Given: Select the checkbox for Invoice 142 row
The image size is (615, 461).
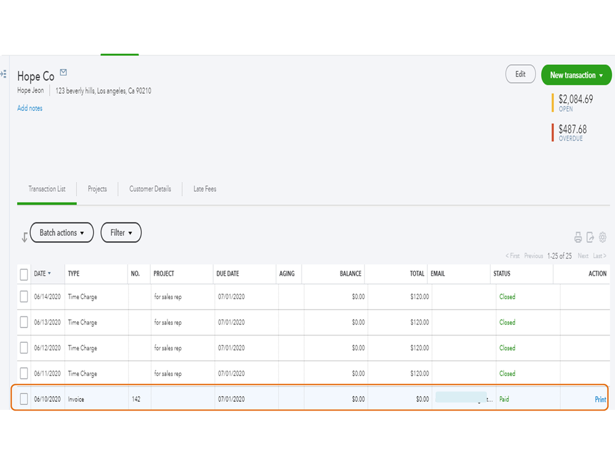Looking at the screenshot, I should tap(24, 399).
